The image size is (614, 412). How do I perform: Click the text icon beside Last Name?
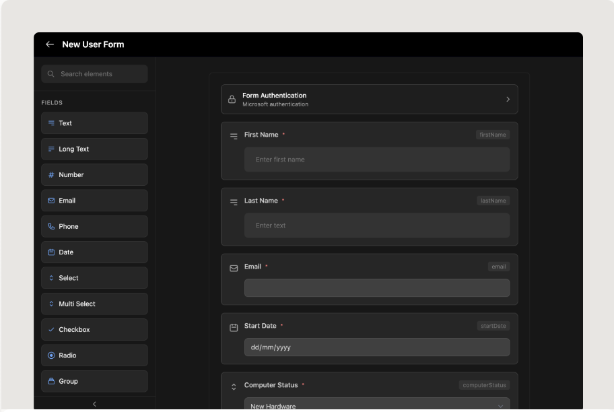pos(234,202)
